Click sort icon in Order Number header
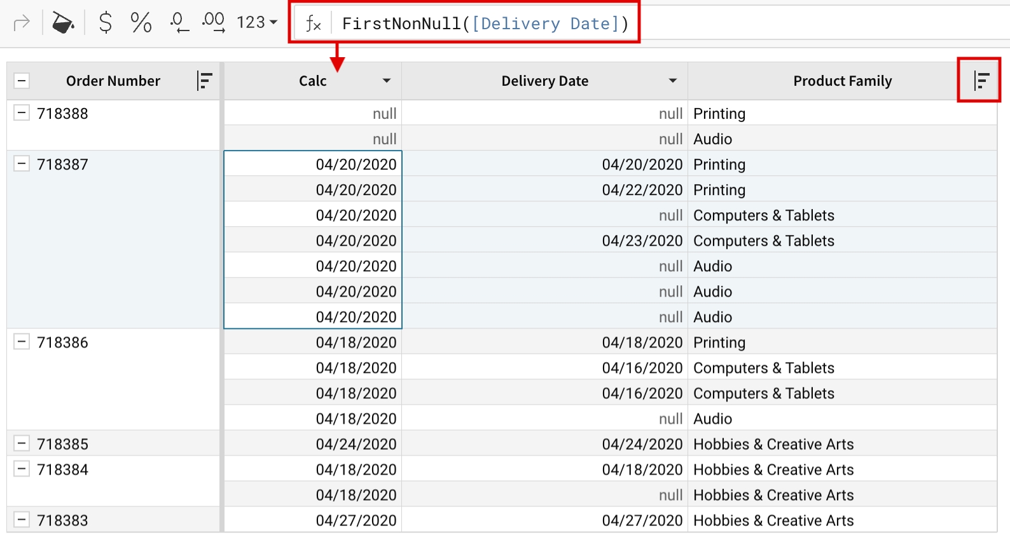Viewport: 1010px width, 540px height. (x=204, y=81)
